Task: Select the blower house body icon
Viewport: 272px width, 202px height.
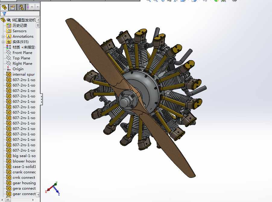Action: (x=9, y=161)
